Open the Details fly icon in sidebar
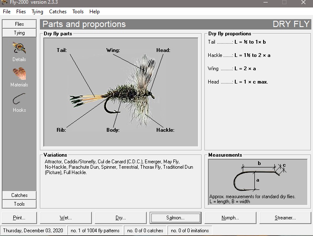The height and width of the screenshot is (236, 313). tap(19, 48)
